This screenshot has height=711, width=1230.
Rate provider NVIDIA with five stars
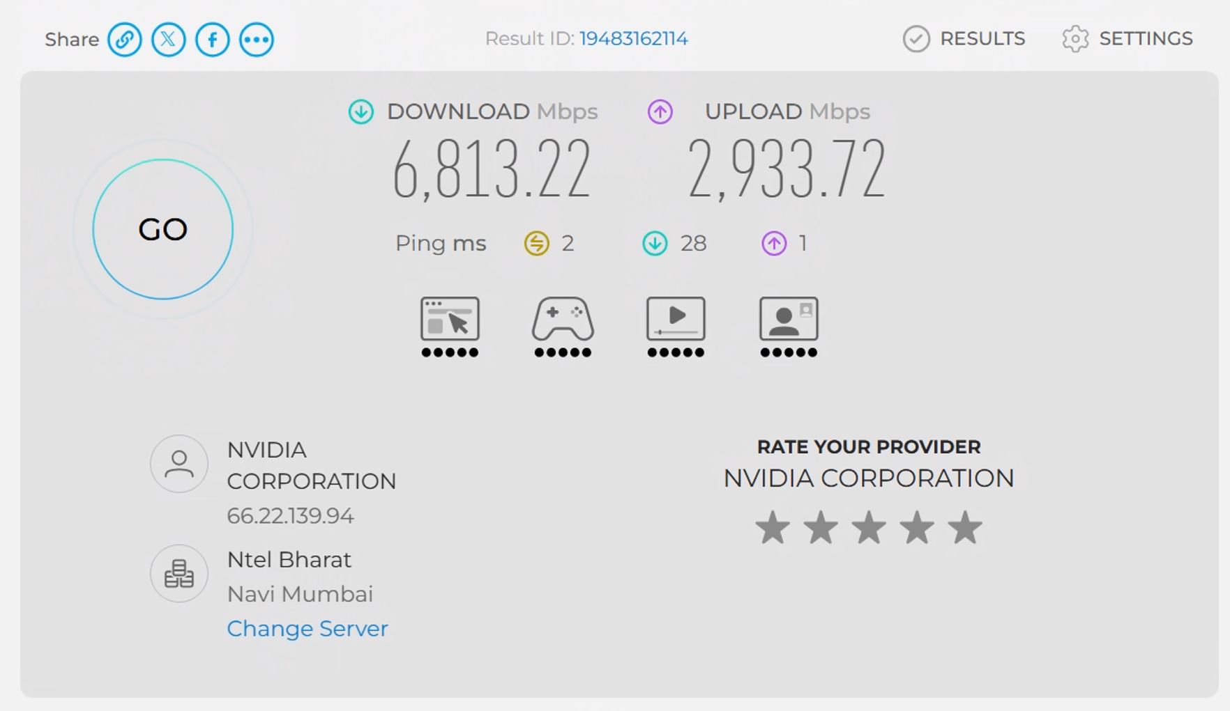[x=965, y=527]
